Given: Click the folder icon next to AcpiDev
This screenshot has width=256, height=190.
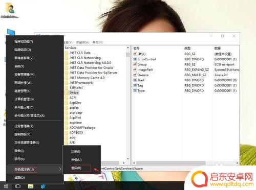Looking at the screenshot, I should click(x=67, y=103).
